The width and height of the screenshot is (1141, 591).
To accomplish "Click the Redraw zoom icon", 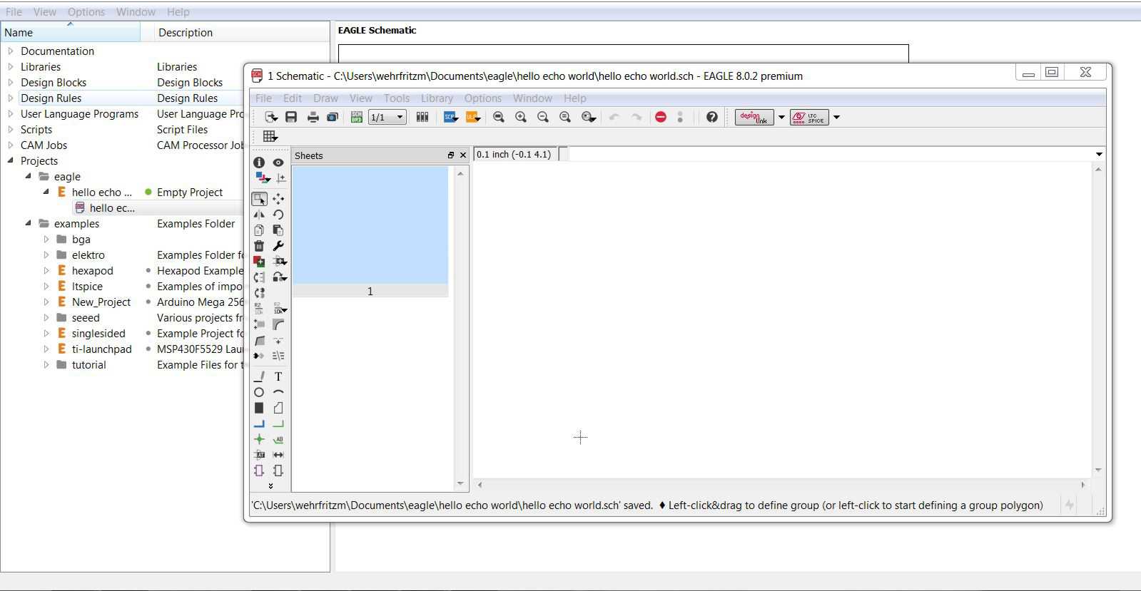I will [565, 117].
